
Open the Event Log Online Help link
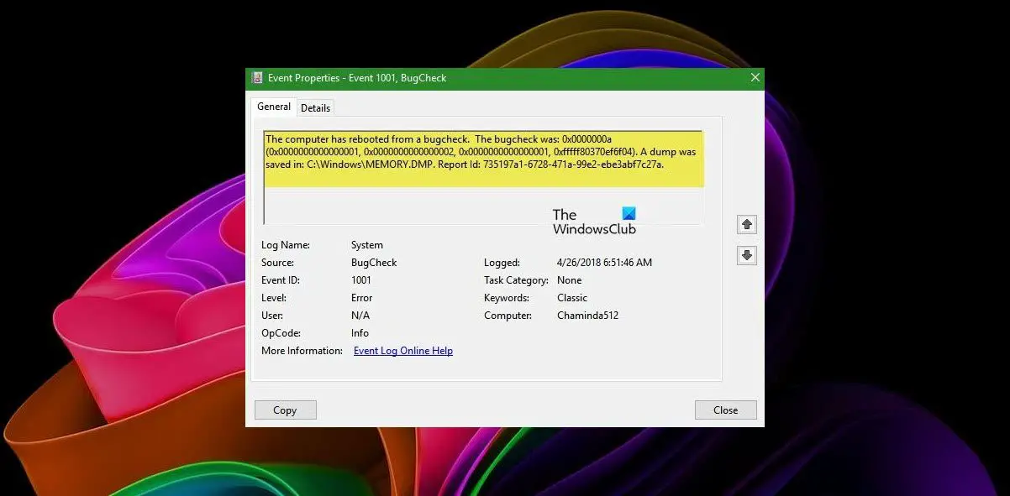tap(403, 351)
